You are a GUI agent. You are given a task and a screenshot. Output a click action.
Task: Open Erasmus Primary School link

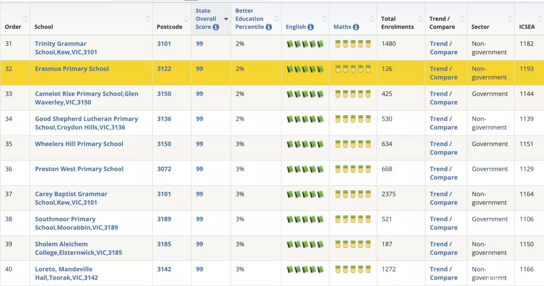point(72,68)
